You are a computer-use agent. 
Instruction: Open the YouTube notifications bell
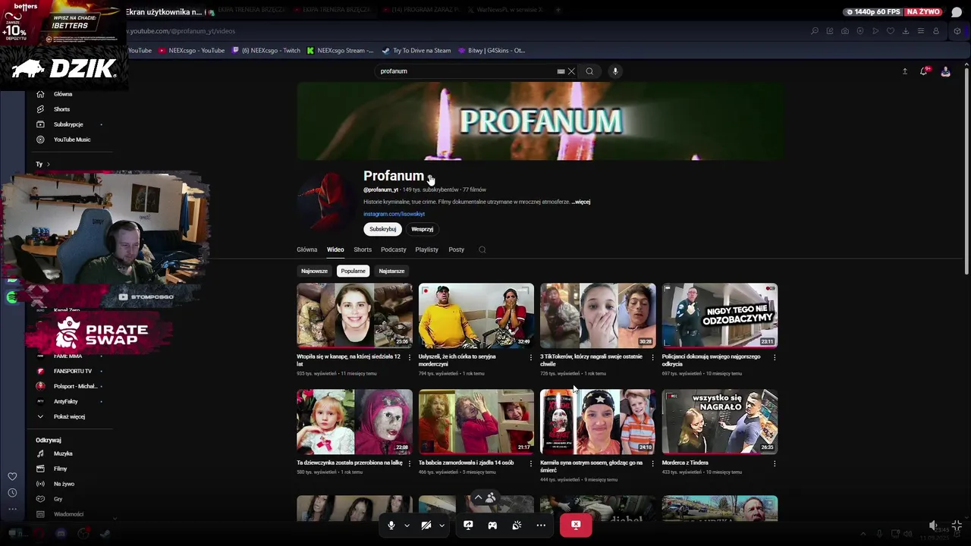pos(924,71)
